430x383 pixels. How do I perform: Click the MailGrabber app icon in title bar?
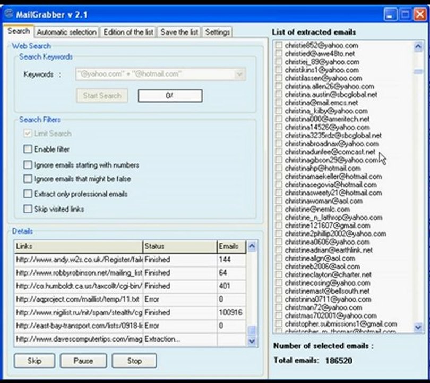[x=9, y=14]
